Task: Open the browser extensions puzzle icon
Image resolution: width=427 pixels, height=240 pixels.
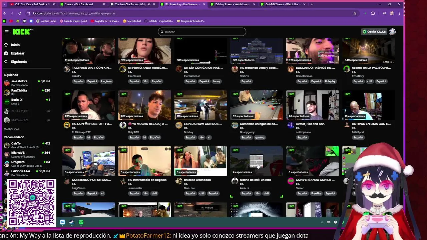Action: [373, 13]
